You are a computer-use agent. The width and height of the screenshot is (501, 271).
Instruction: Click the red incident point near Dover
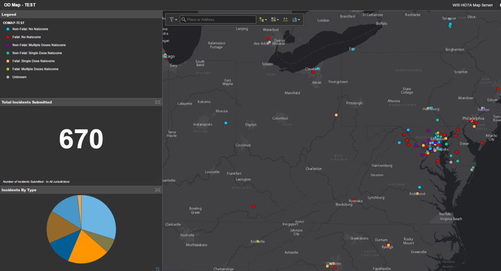click(x=457, y=152)
